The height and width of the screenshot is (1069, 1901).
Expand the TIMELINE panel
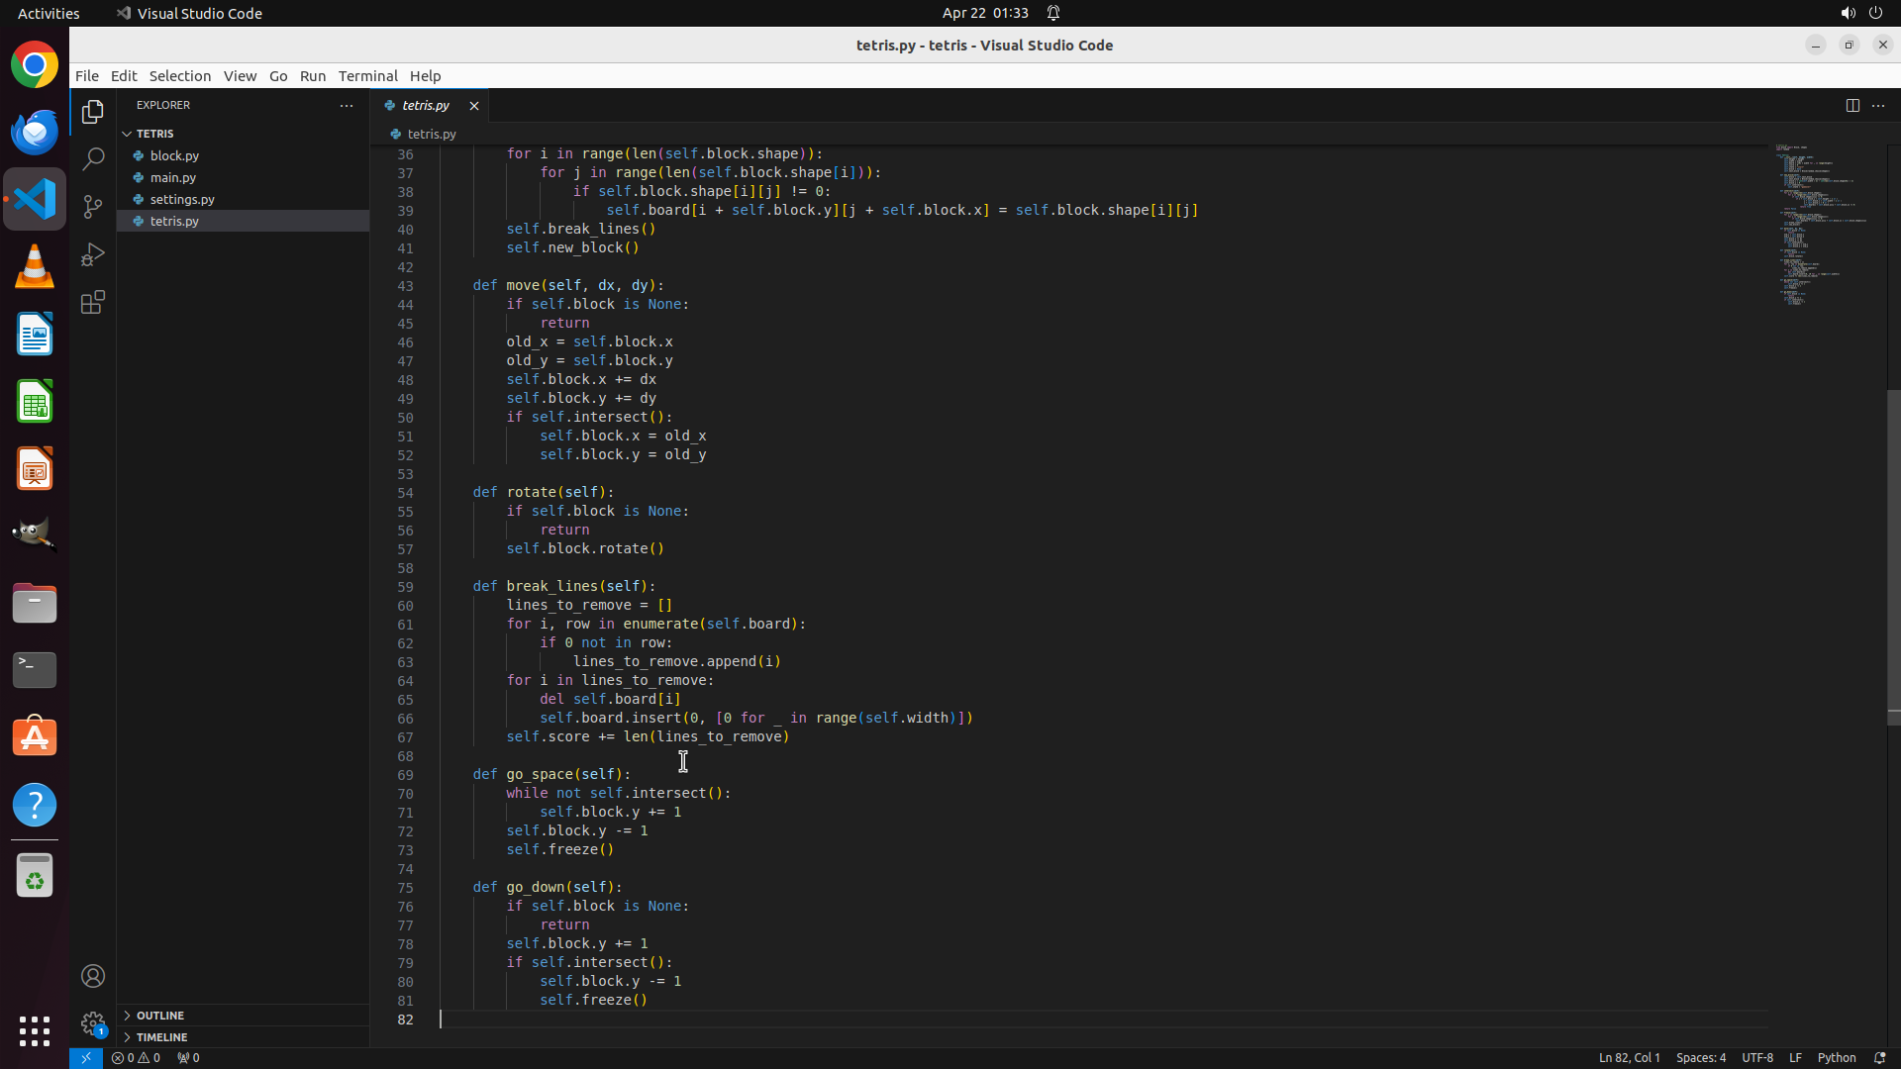point(162,1037)
